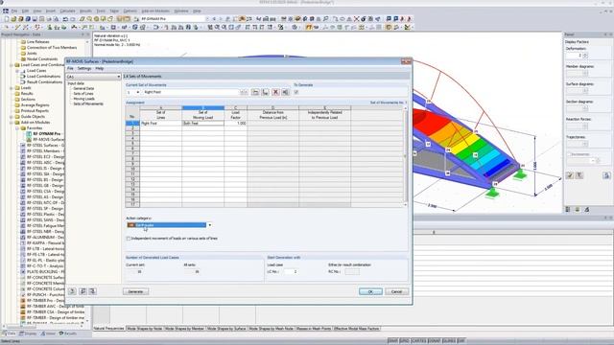The height and width of the screenshot is (345, 614).
Task: Adjust the Deformation factor stepper in Panel
Action: coord(585,56)
